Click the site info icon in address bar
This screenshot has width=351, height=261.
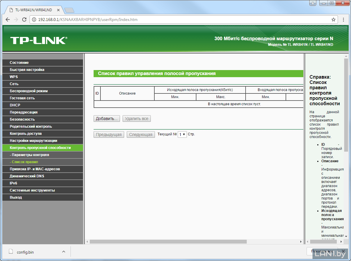pyautogui.click(x=34, y=20)
